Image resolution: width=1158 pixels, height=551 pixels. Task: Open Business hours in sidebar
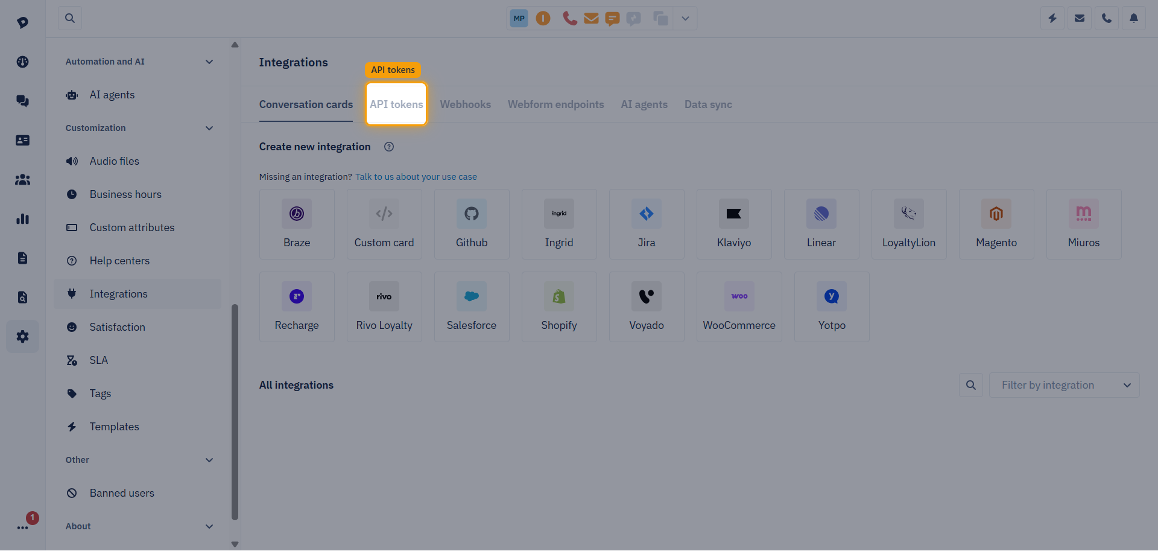(x=138, y=194)
